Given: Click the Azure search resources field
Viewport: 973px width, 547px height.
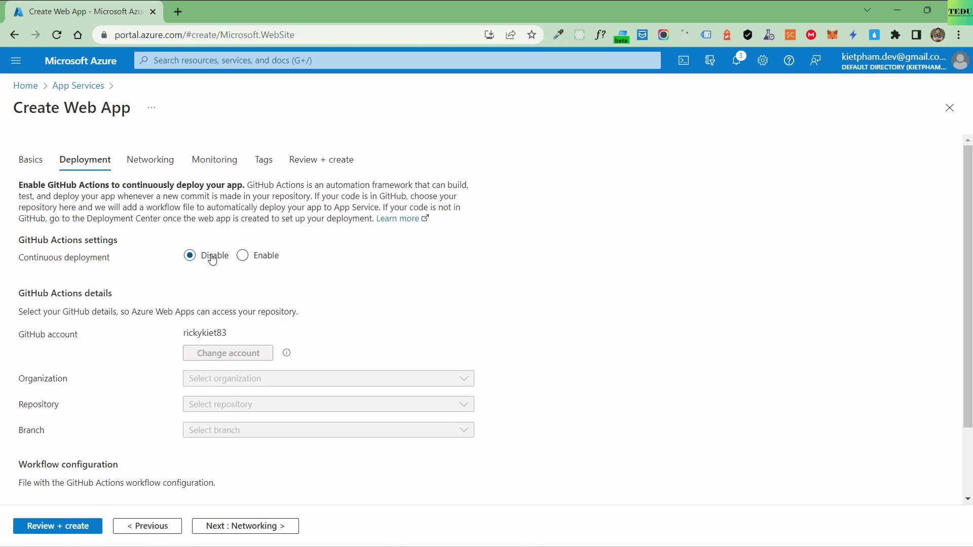Looking at the screenshot, I should (x=398, y=60).
